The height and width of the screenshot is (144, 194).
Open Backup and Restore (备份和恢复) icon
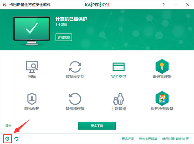point(75,99)
